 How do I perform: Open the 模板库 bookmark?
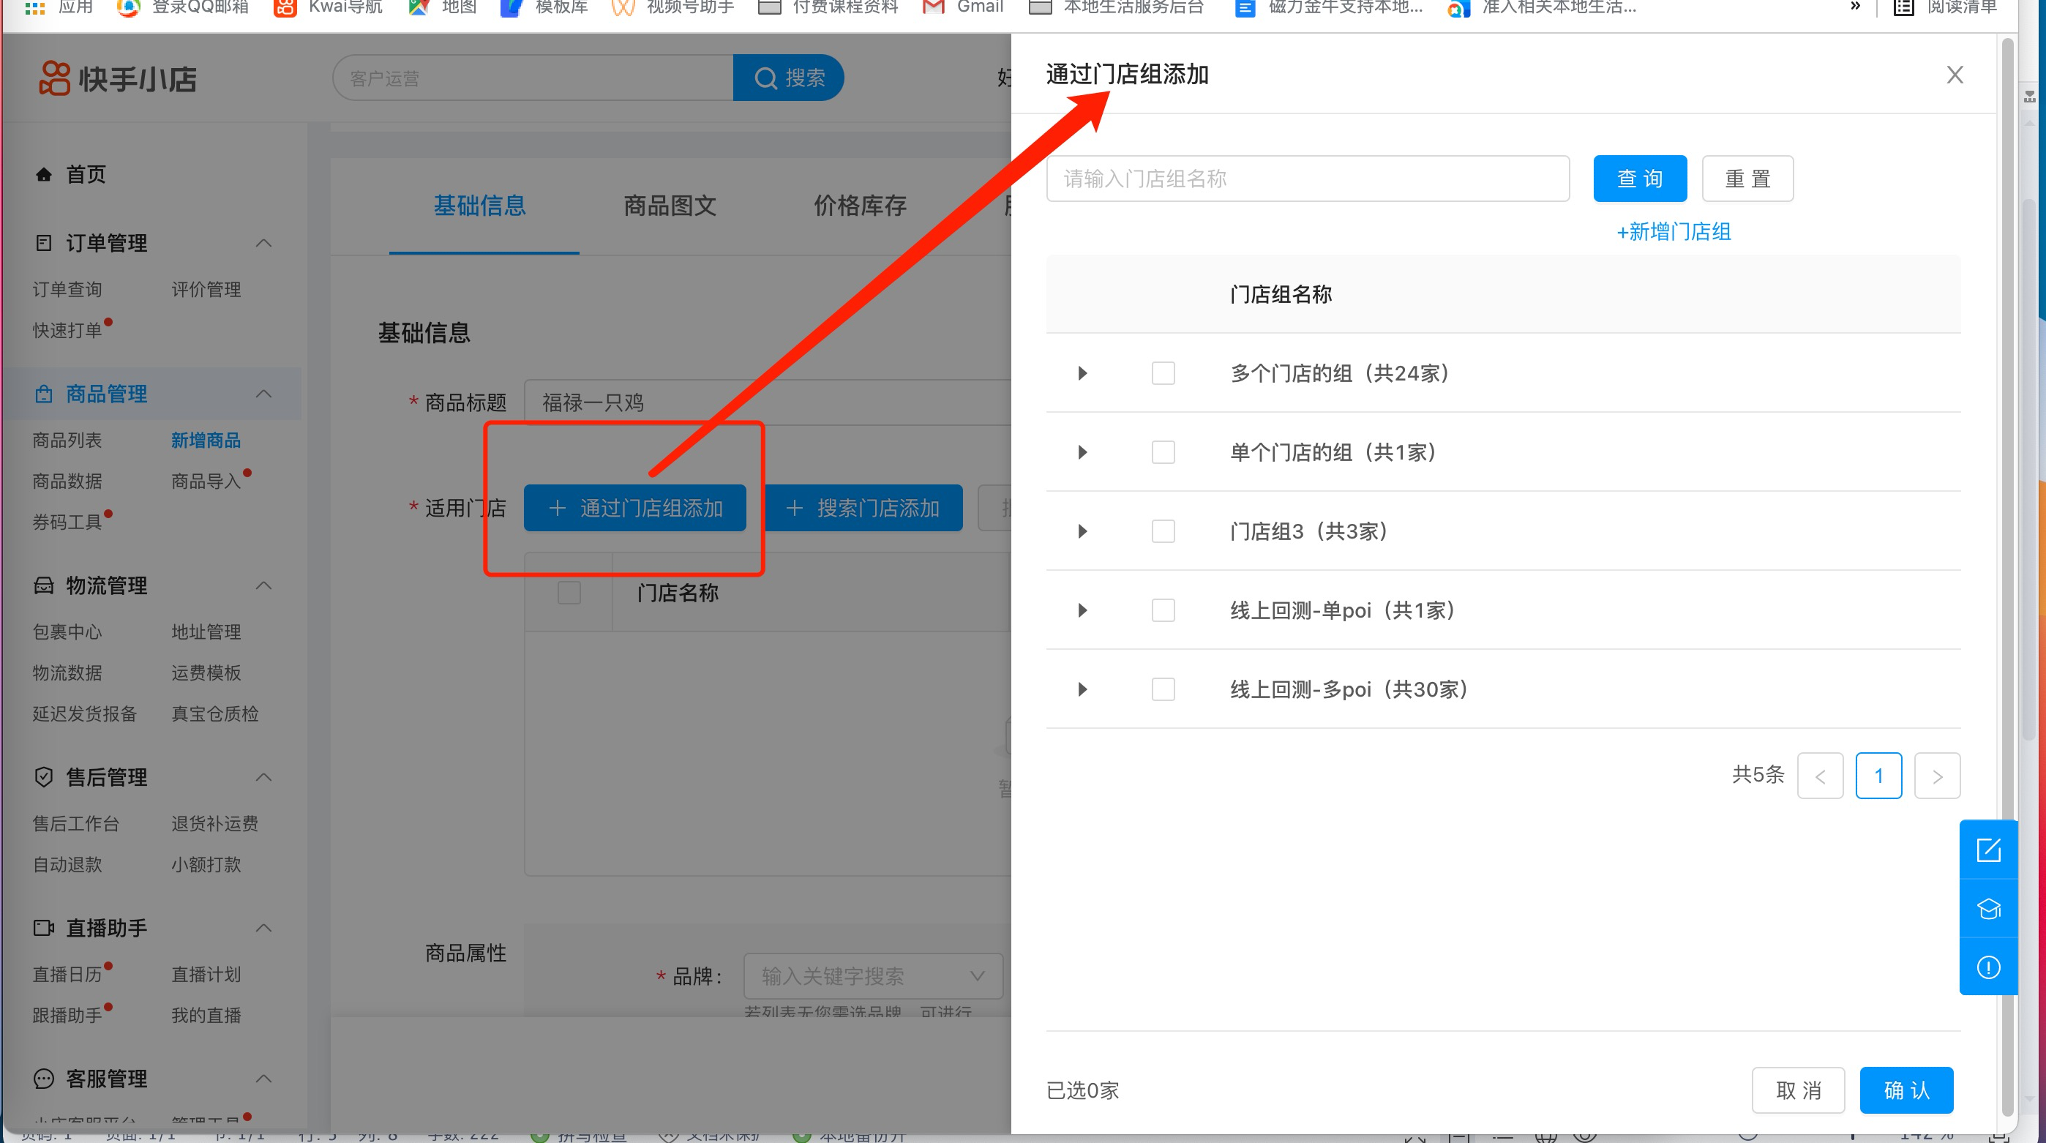545,7
